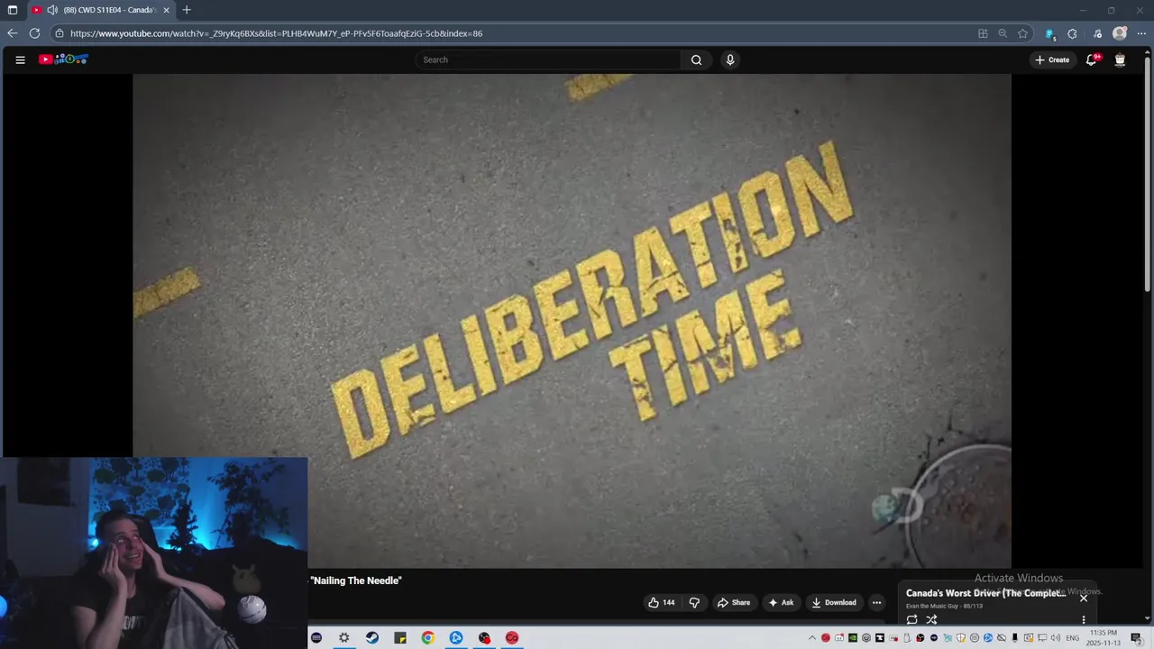This screenshot has height=649, width=1154.
Task: Open browser Settings and more menu
Action: coord(1141,33)
